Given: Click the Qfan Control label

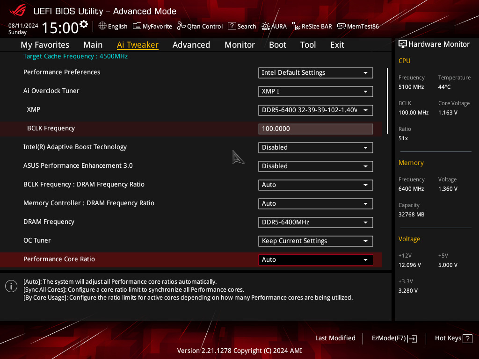Looking at the screenshot, I should click(x=205, y=26).
